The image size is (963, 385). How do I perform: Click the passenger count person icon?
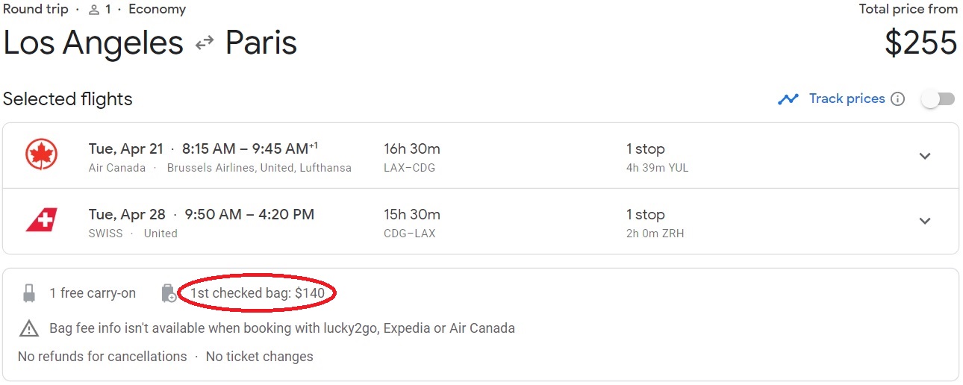click(x=94, y=10)
